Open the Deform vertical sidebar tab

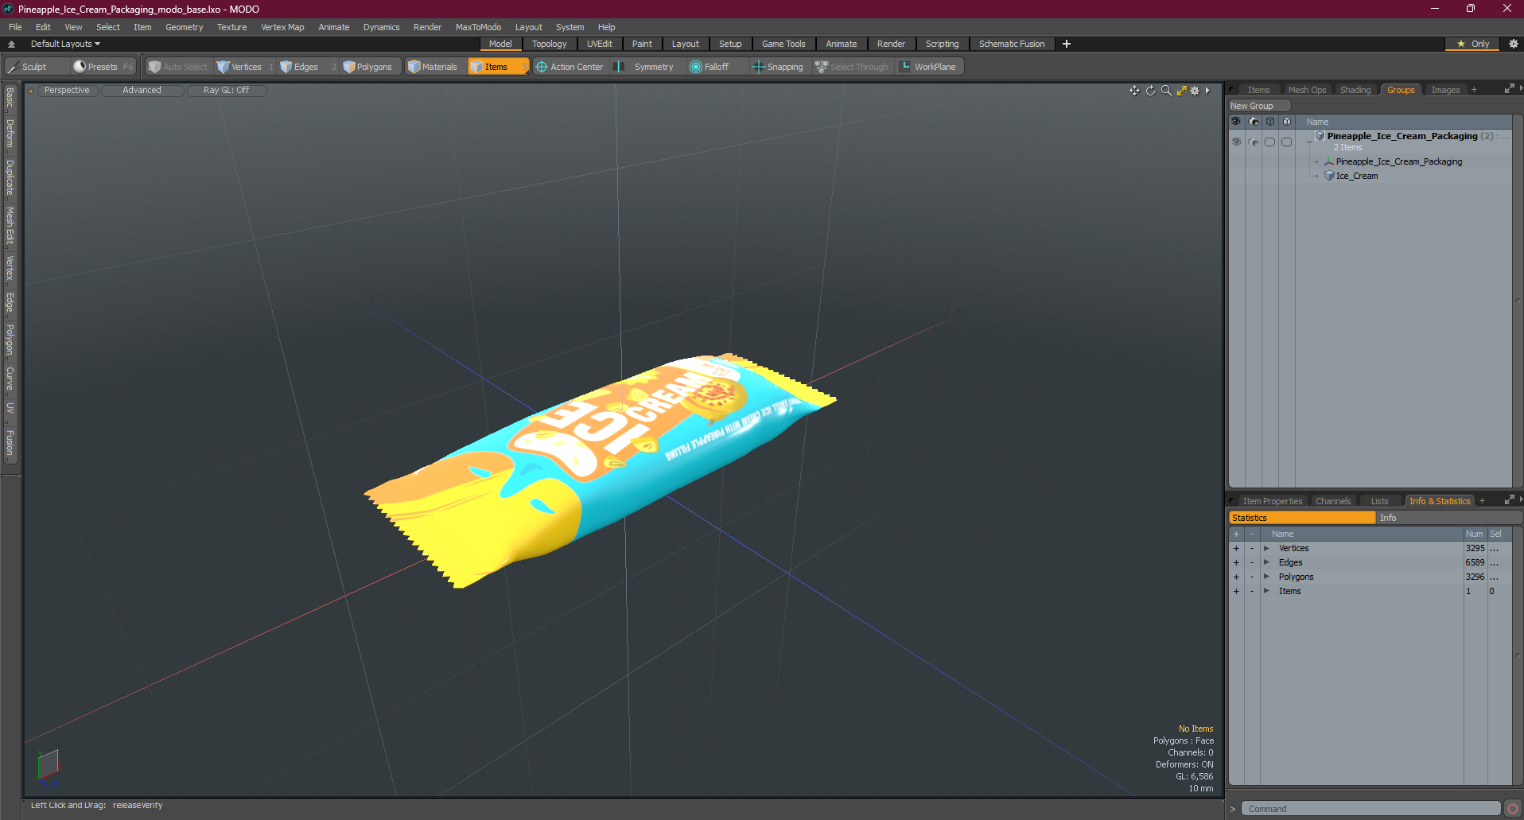(10, 134)
